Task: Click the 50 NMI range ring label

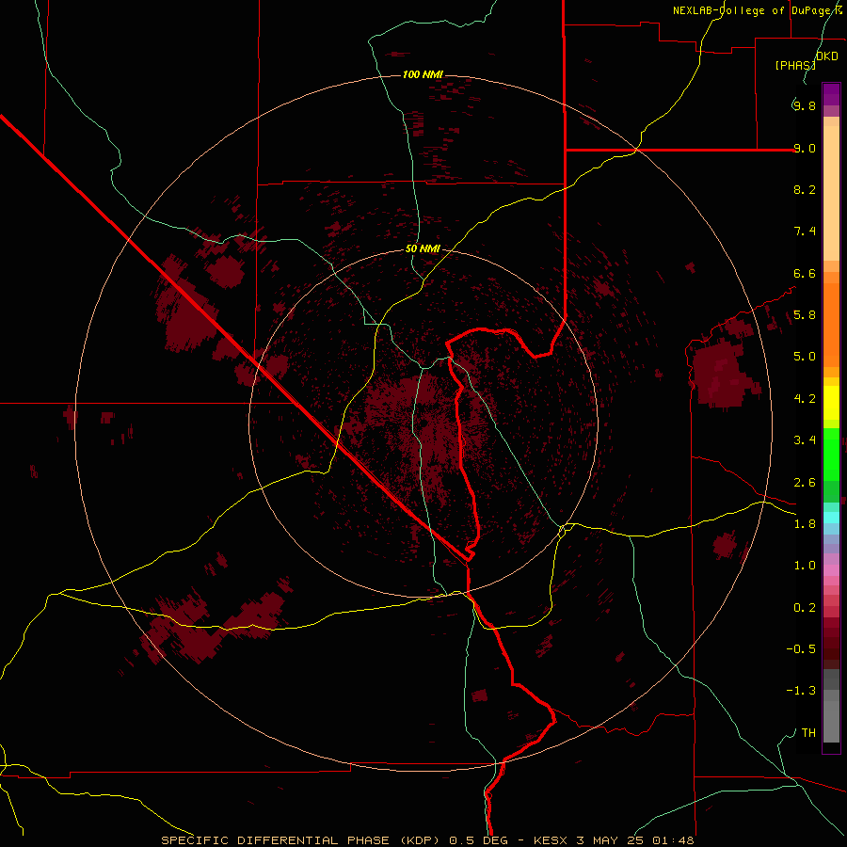Action: (x=423, y=248)
